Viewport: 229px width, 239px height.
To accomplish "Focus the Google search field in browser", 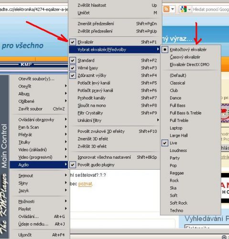I will pos(210,10).
